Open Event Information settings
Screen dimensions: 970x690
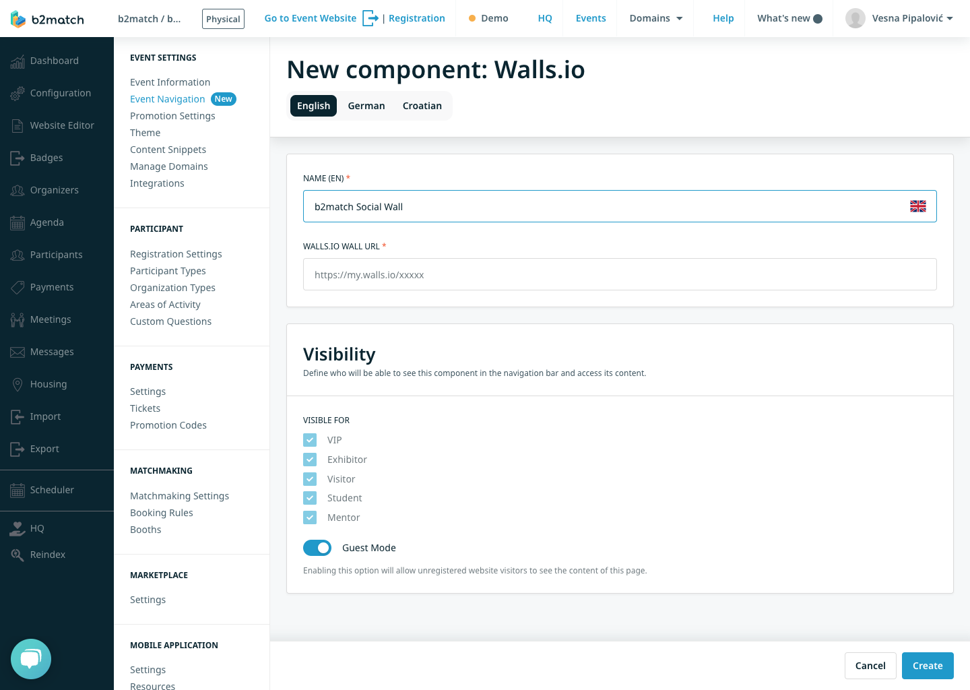coord(170,82)
